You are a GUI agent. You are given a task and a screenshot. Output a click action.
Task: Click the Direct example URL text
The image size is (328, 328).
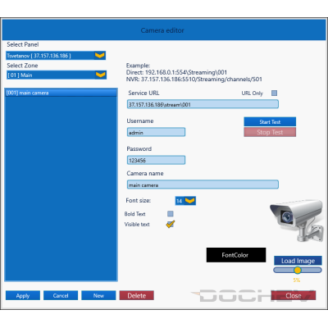coord(176,72)
